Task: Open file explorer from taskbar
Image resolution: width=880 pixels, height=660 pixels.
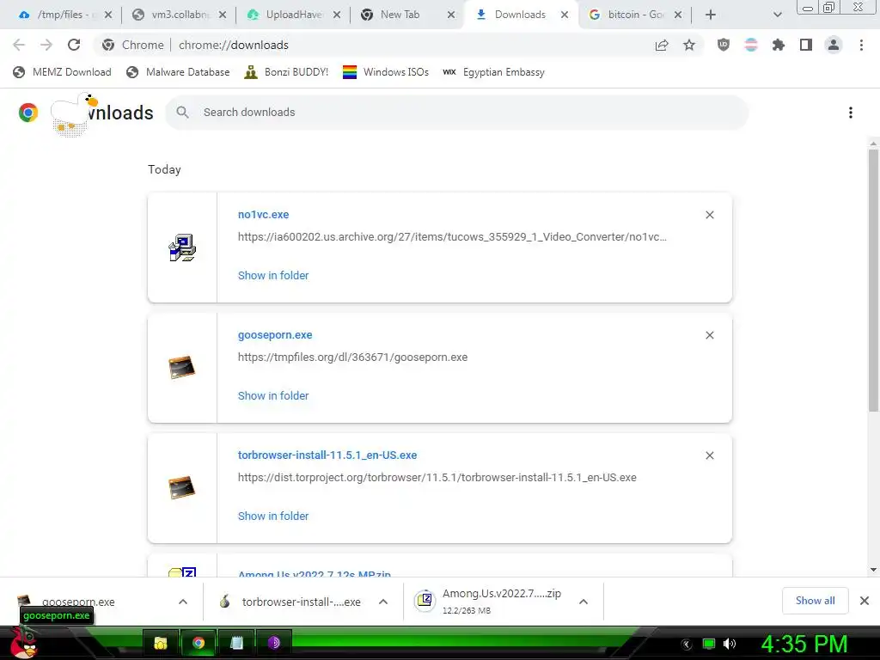Action: pos(161,643)
